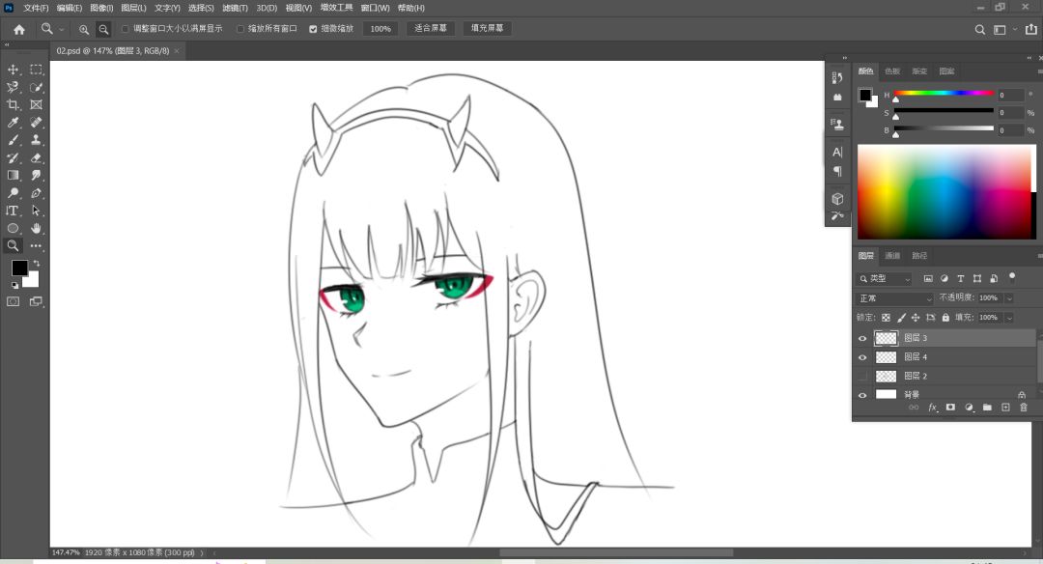Swap foreground and background colors
The width and height of the screenshot is (1043, 564).
[x=37, y=264]
